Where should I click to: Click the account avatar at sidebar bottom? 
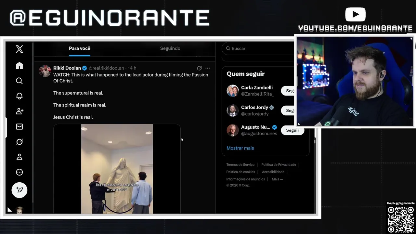[x=19, y=210]
